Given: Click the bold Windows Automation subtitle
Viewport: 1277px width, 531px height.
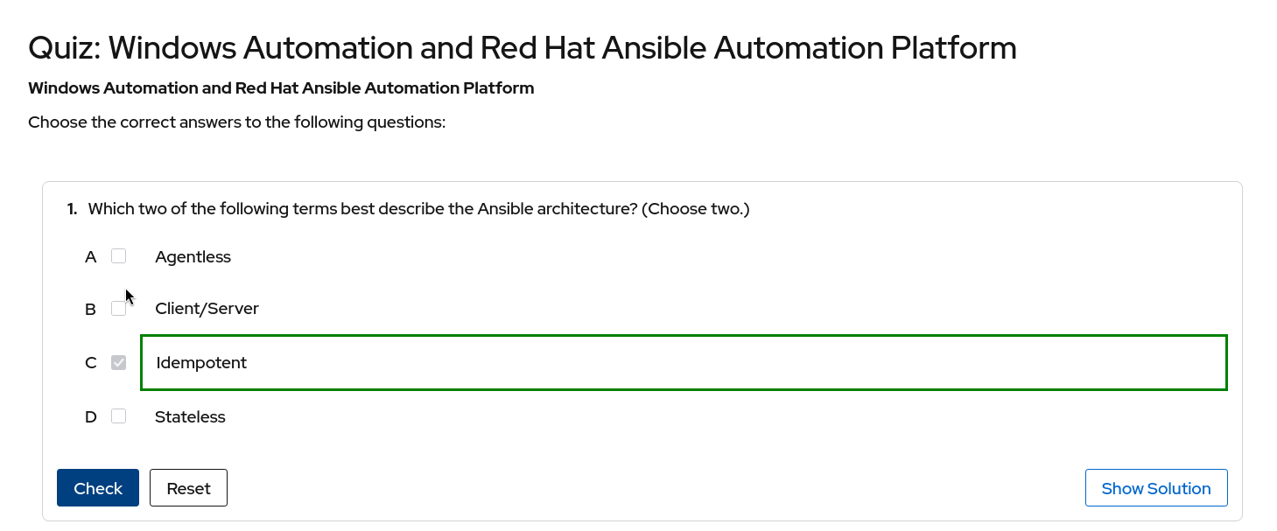Looking at the screenshot, I should (x=281, y=88).
